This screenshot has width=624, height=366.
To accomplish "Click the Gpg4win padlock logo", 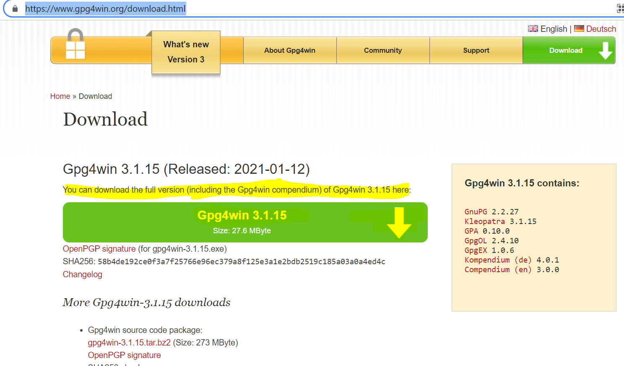I will 75,44.
